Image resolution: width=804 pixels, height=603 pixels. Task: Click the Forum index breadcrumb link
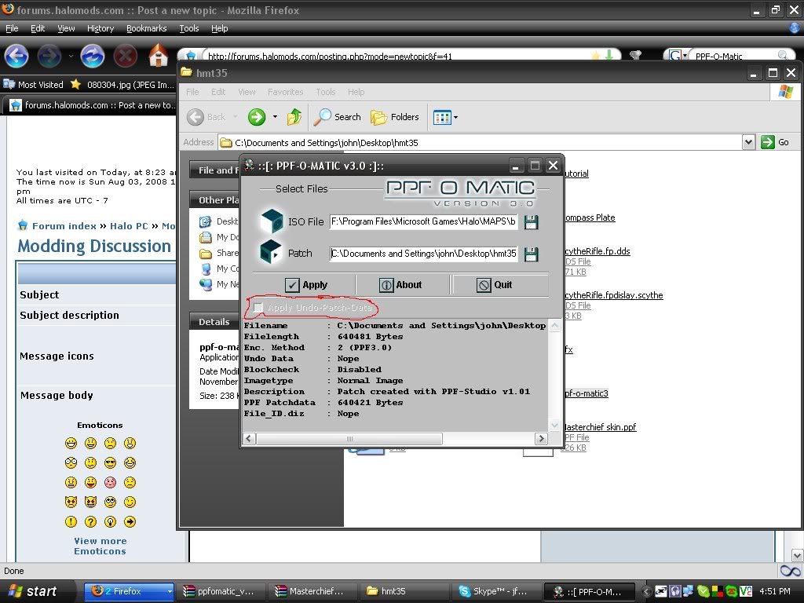coord(64,225)
